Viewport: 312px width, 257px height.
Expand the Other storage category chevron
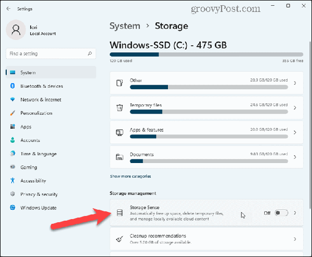[x=295, y=83]
